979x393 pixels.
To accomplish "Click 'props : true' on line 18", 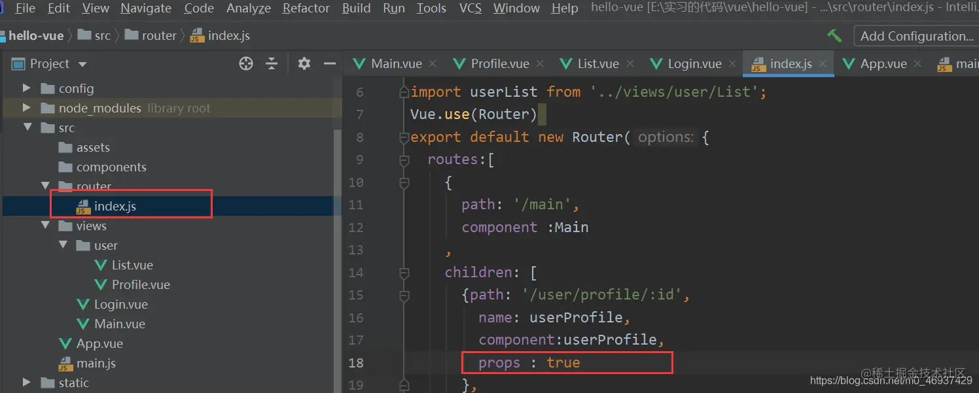I will click(529, 362).
